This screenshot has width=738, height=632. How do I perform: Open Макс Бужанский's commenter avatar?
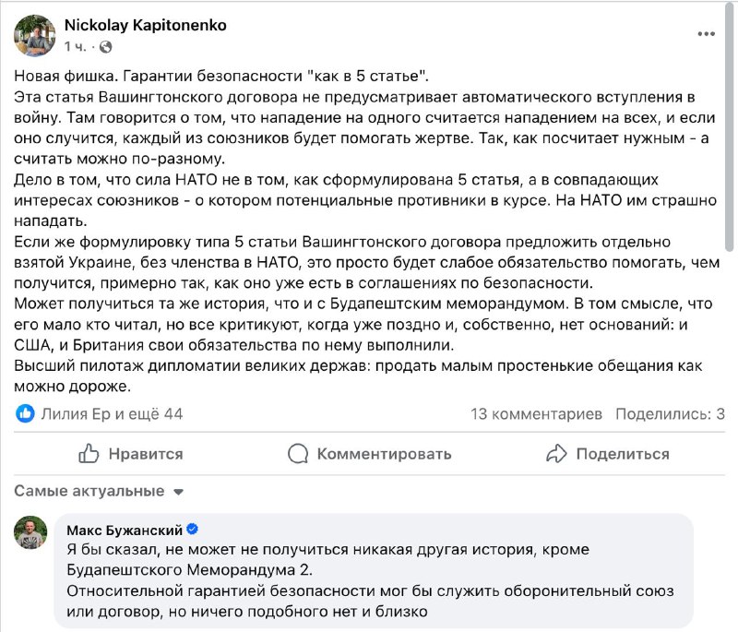pos(30,532)
